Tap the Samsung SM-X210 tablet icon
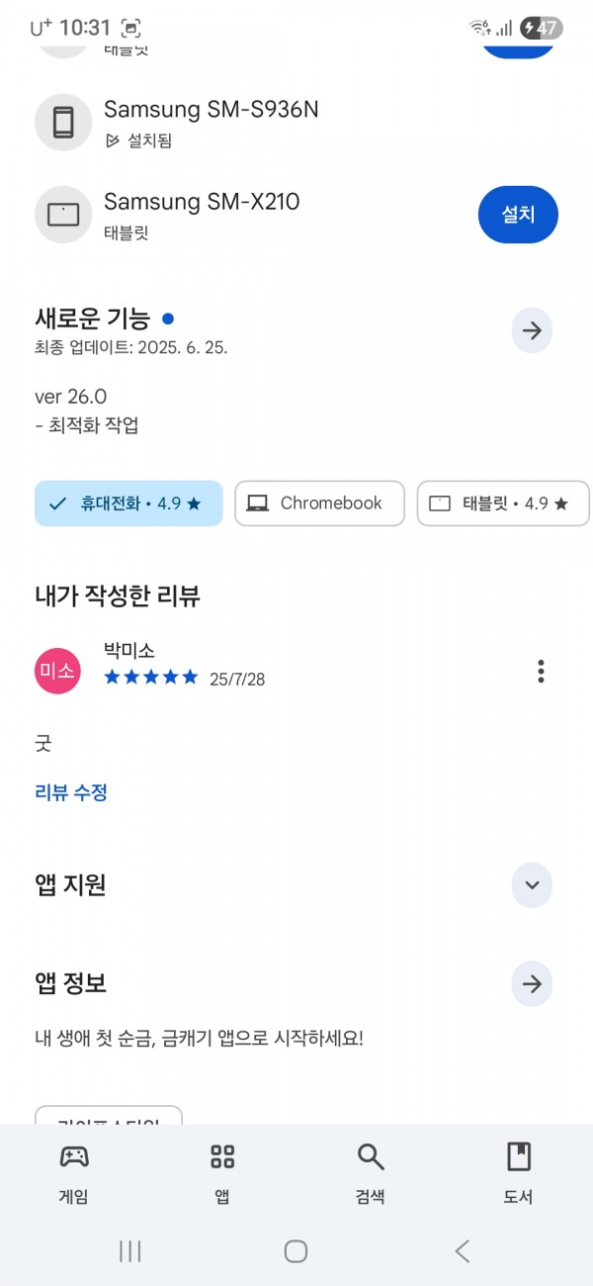Image resolution: width=593 pixels, height=1286 pixels. click(x=63, y=215)
